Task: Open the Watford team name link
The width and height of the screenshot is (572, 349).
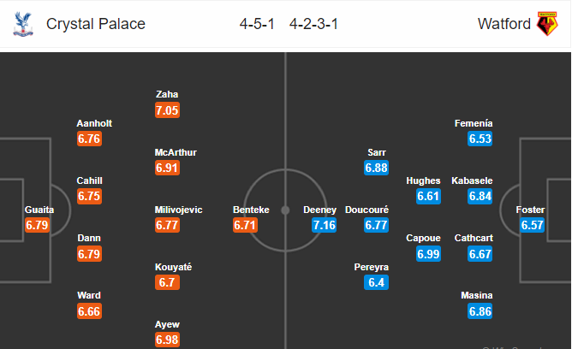Action: click(504, 24)
